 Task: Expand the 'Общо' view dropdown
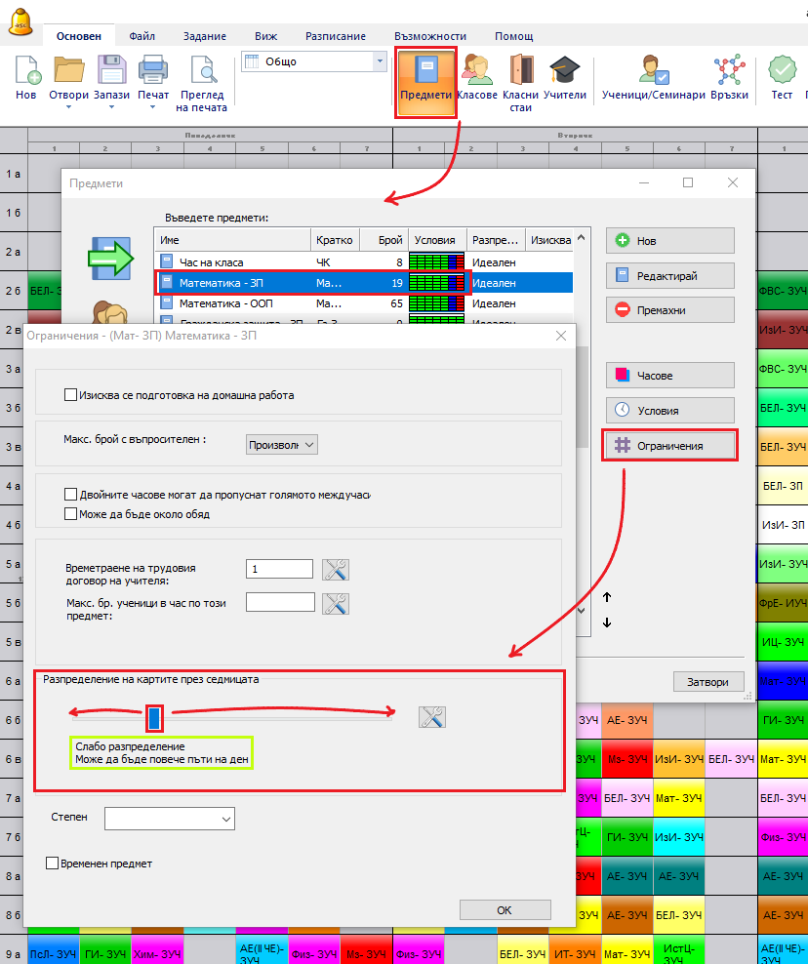[380, 61]
